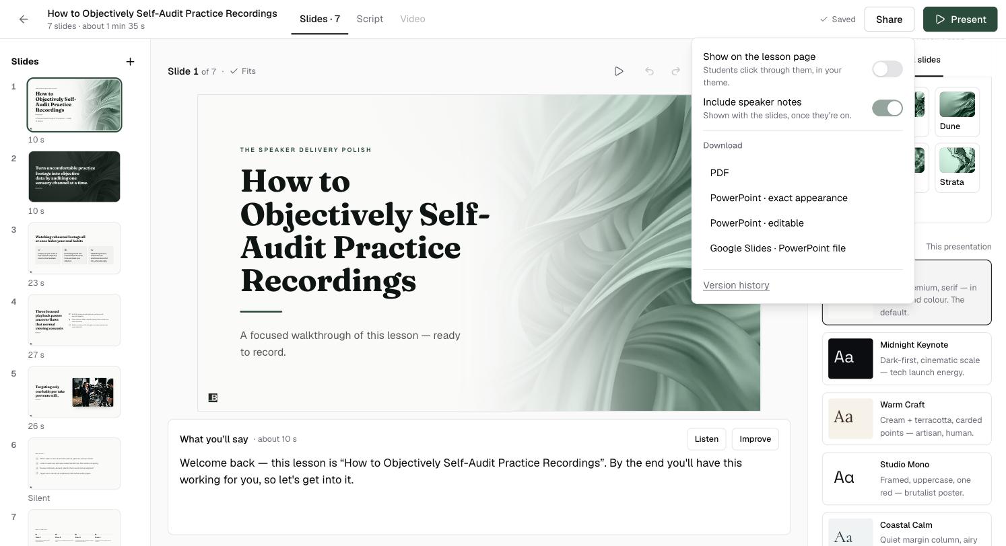Image resolution: width=1006 pixels, height=546 pixels.
Task: Toggle Show on the lesson page
Action: click(x=887, y=69)
